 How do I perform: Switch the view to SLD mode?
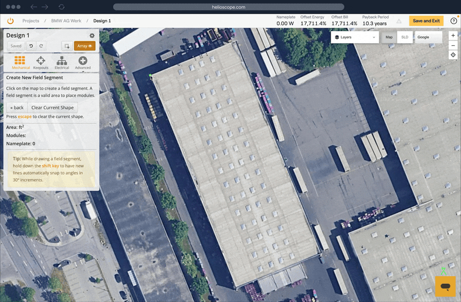click(404, 37)
